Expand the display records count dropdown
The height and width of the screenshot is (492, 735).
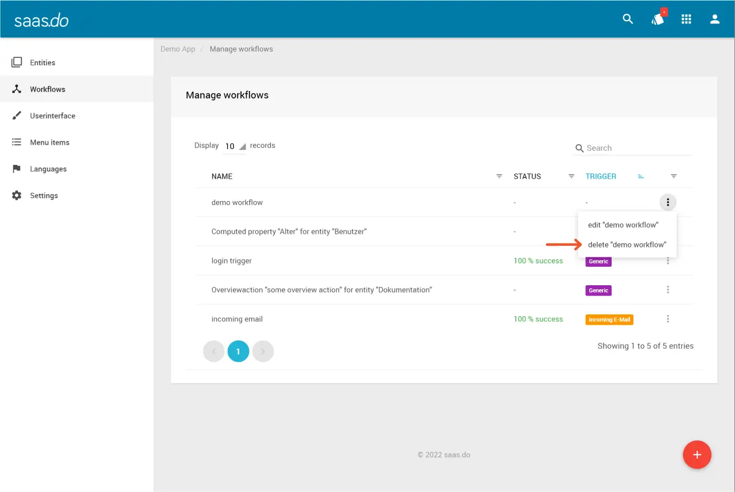[x=234, y=146]
